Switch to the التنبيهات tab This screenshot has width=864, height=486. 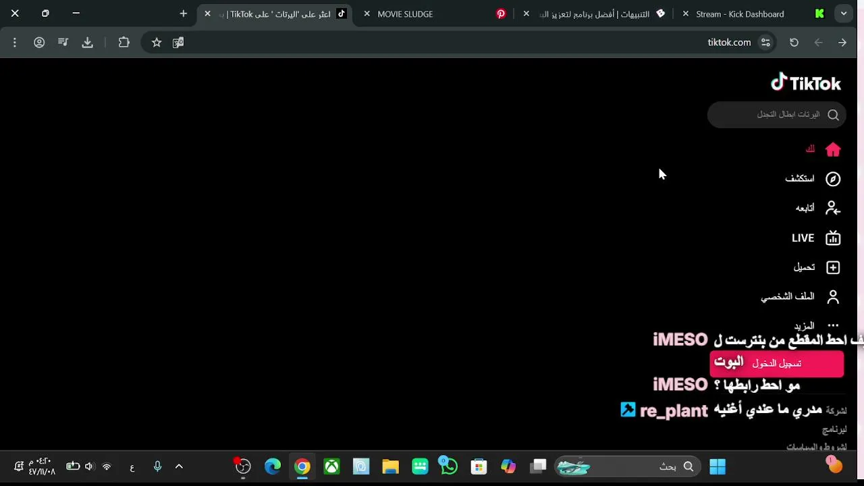click(x=594, y=14)
